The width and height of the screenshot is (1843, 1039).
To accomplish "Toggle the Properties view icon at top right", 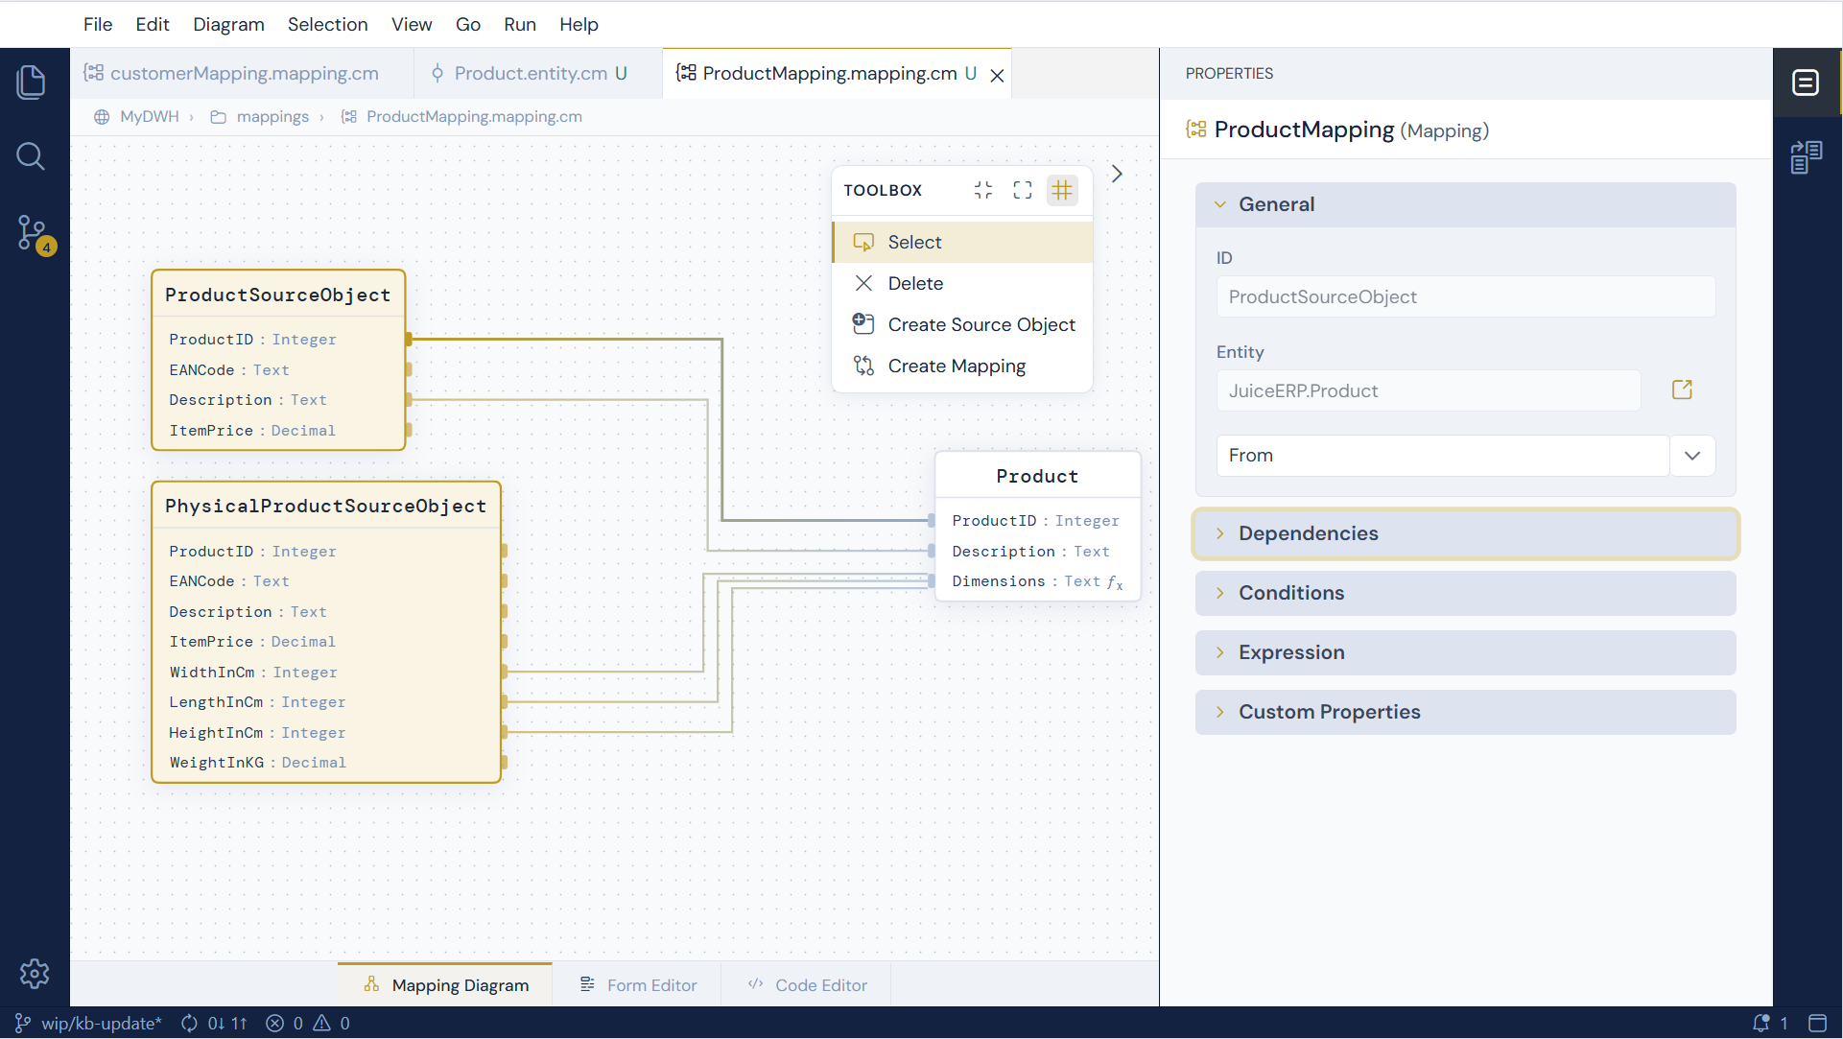I will coord(1806,83).
